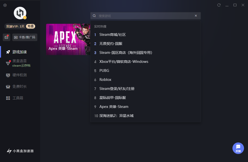Select 无畏契约-国服 hot search

[x=146, y=44]
